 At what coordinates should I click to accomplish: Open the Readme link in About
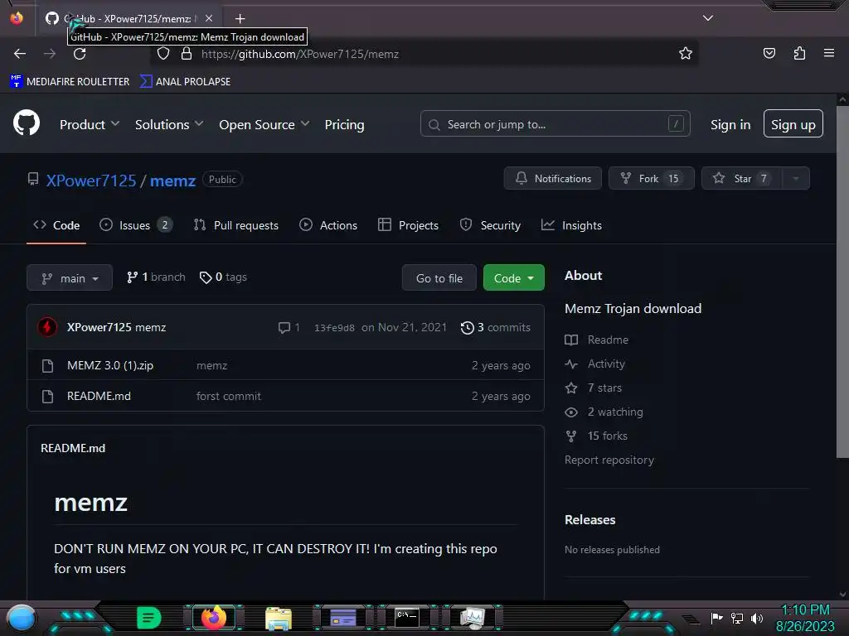click(x=597, y=340)
